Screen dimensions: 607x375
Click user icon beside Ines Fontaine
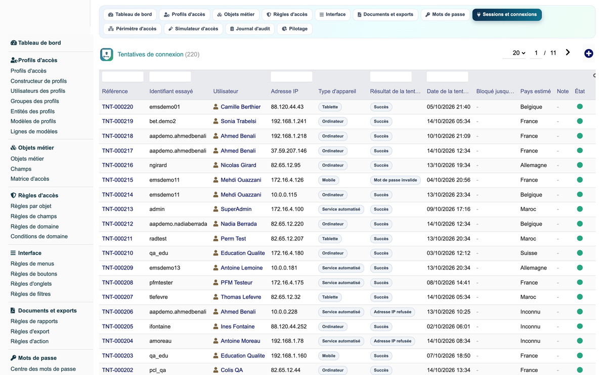point(216,327)
